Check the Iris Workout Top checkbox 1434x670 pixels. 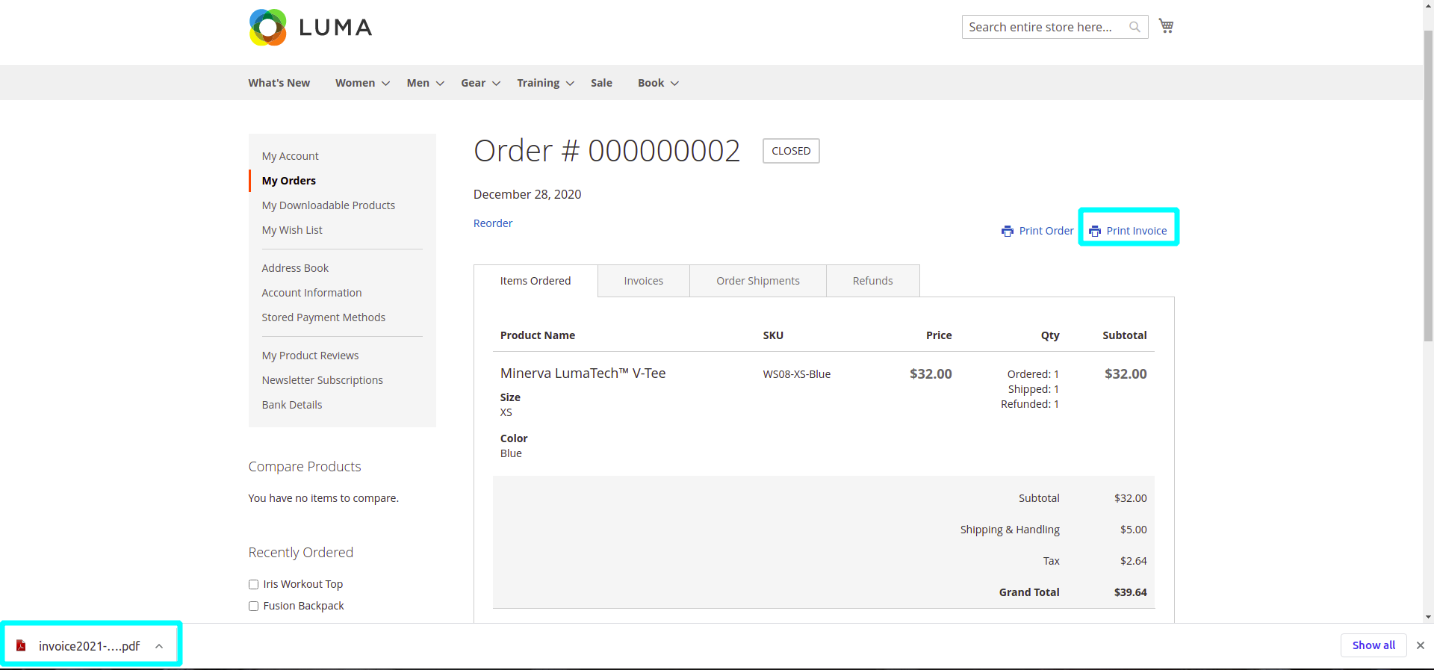[x=253, y=584]
